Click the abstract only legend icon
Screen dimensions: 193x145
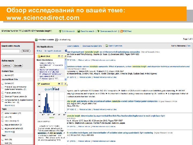[x=57, y=40]
